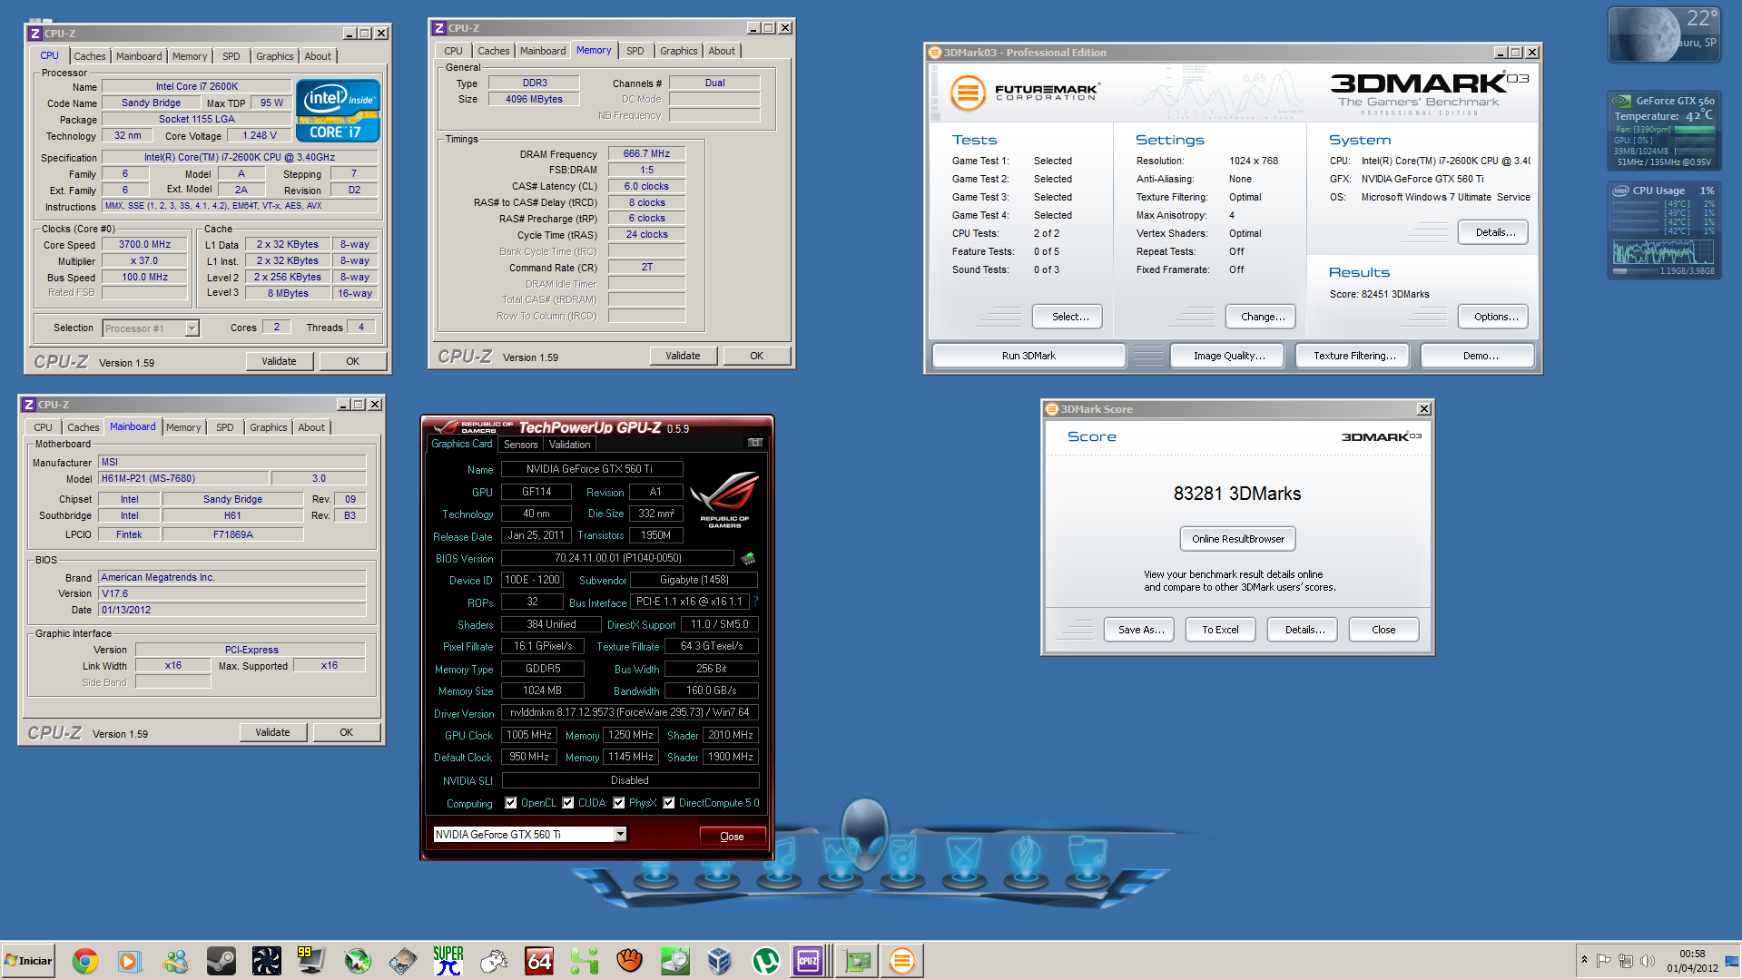
Task: Open the GPU selection dropdown in GPU-Z
Action: [x=620, y=835]
